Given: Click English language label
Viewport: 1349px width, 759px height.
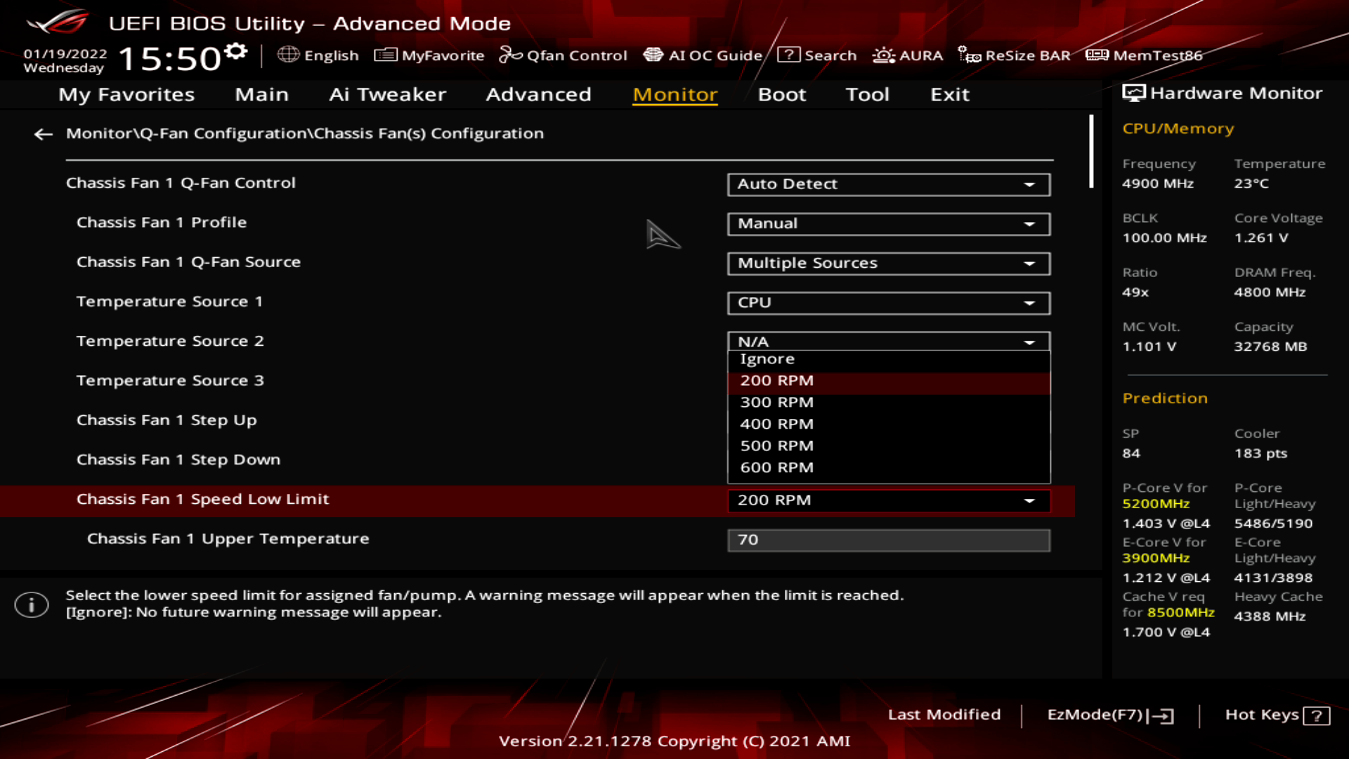Looking at the screenshot, I should click(x=331, y=56).
